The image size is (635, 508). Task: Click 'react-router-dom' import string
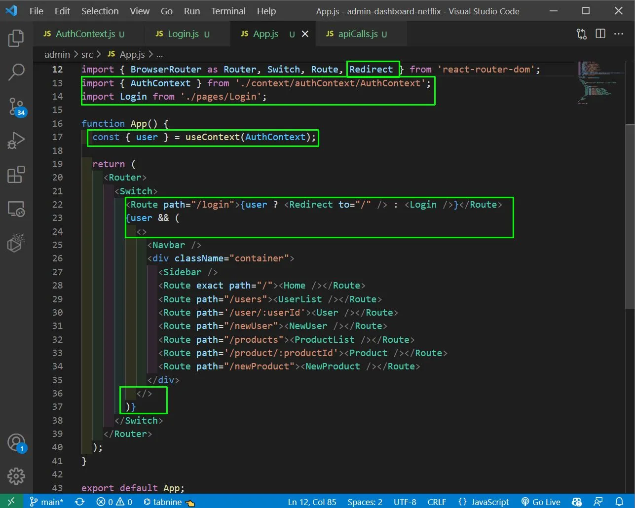point(486,70)
